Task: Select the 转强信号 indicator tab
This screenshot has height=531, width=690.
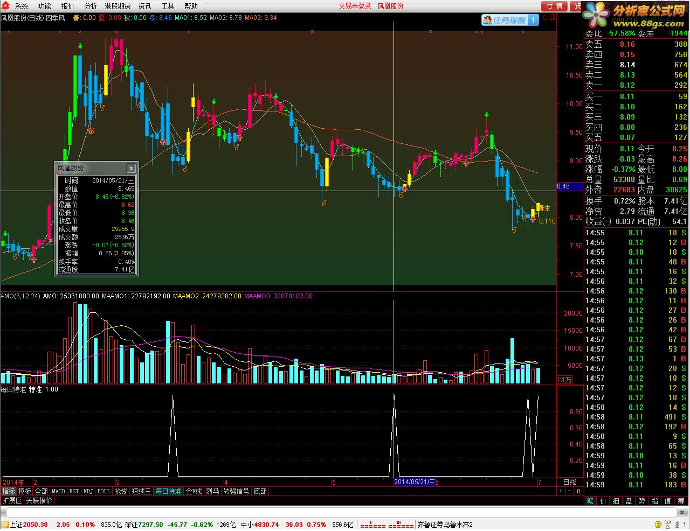Action: (x=237, y=491)
